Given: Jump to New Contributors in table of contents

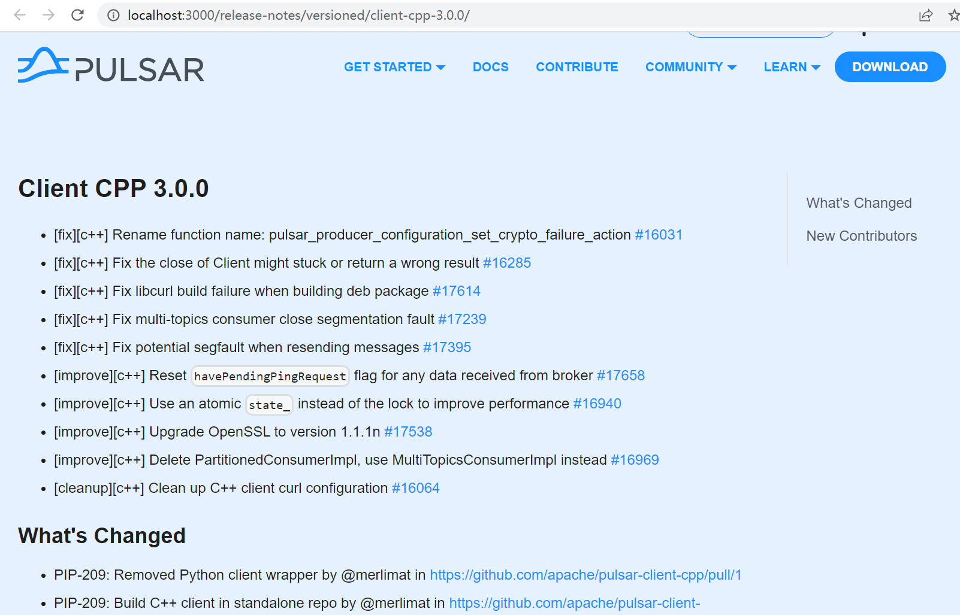Looking at the screenshot, I should tap(861, 236).
